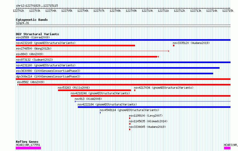Screen dimensions: 238x151
Task: Select the esv3630980 1000Genomes blue bar
Action: click(x=114, y=74)
